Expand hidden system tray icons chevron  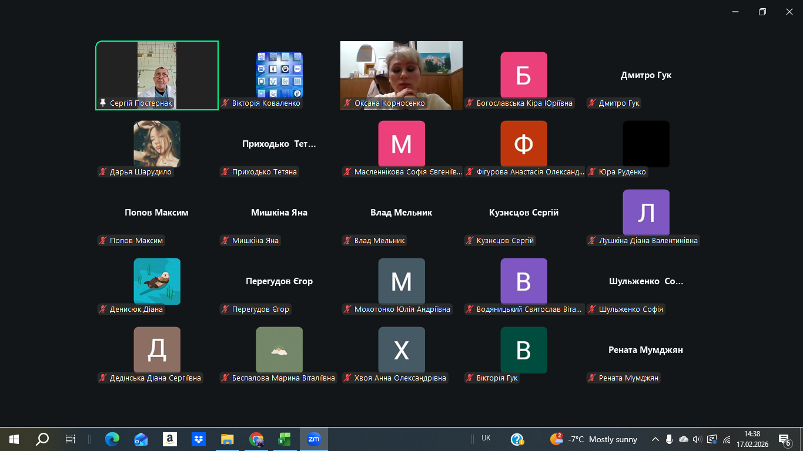655,439
